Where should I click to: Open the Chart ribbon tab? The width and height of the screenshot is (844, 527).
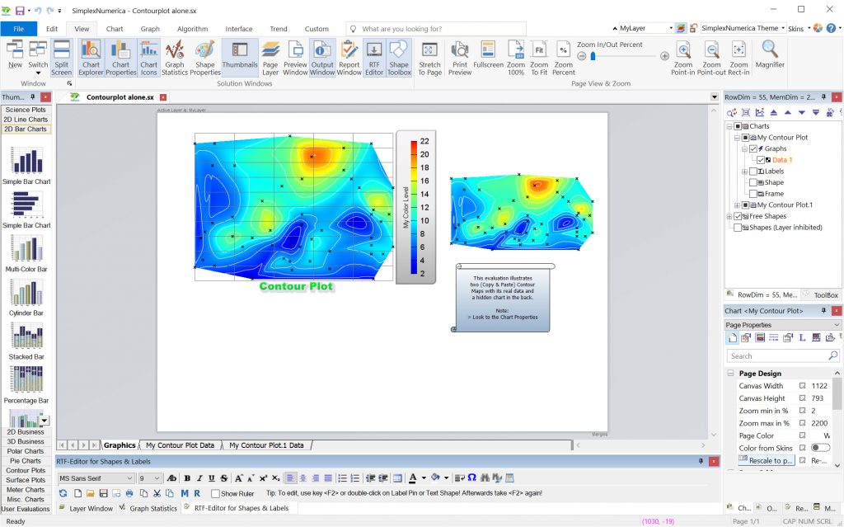pos(115,29)
